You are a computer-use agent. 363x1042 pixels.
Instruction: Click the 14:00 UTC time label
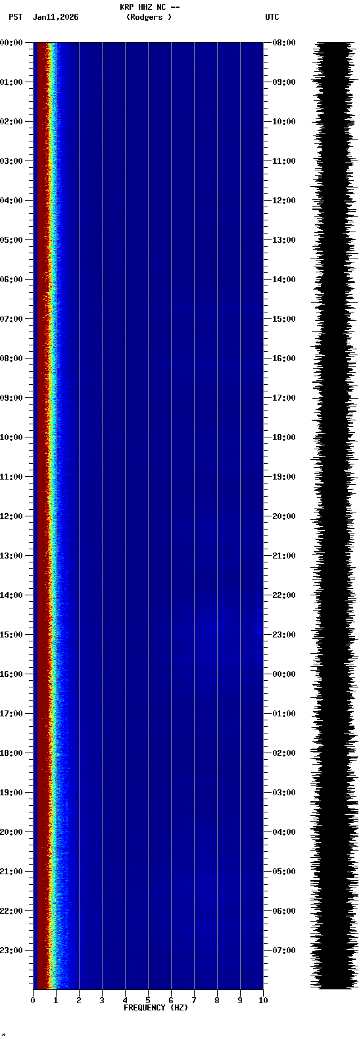tap(284, 280)
